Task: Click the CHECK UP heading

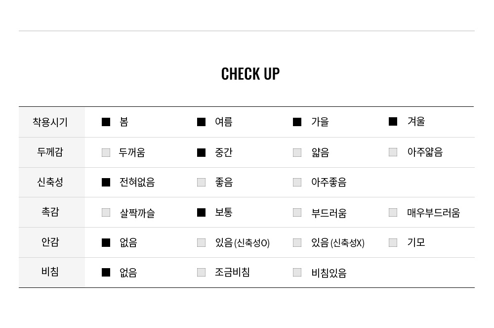Action: point(250,74)
